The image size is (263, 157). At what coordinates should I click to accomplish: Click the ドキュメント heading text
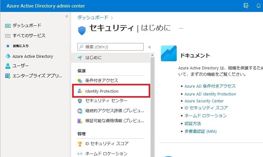click(195, 56)
